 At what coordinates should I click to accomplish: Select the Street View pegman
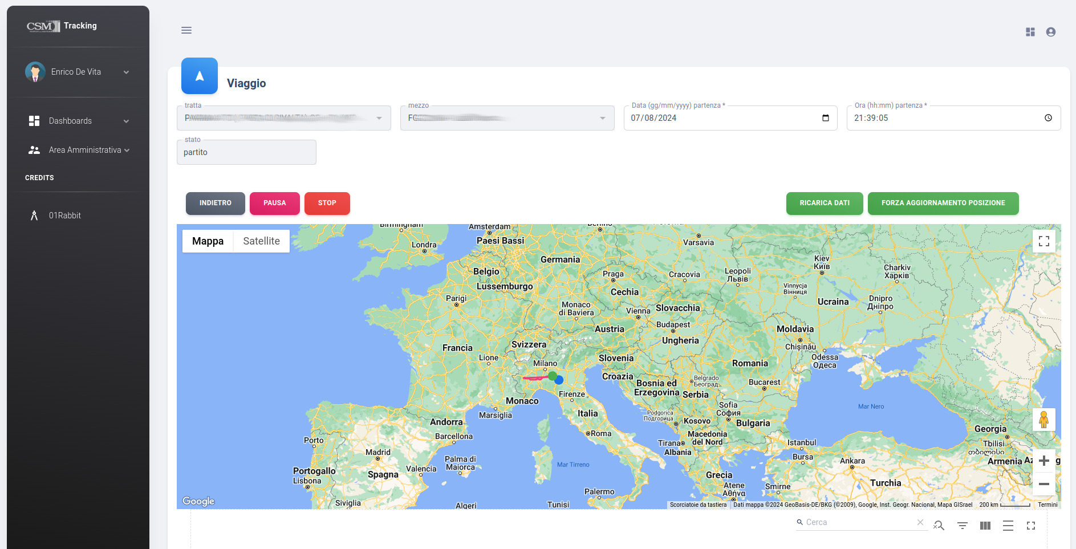pos(1044,420)
